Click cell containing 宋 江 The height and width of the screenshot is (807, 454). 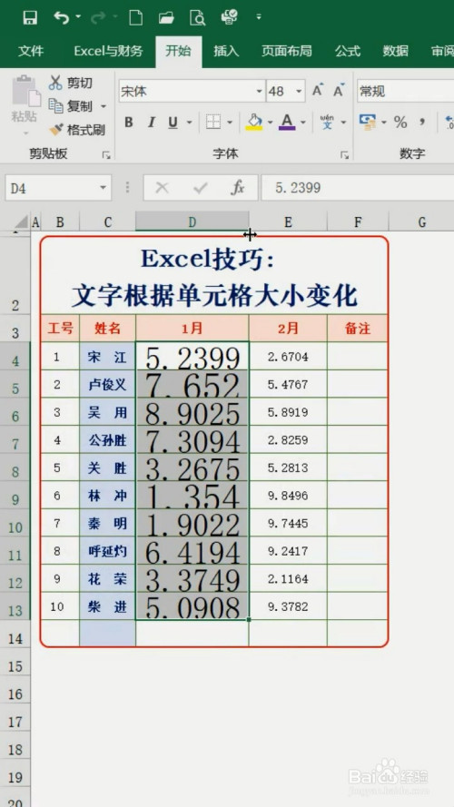click(107, 356)
